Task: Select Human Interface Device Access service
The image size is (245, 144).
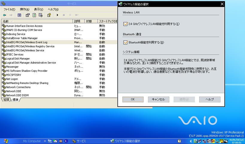Action: 59,26
